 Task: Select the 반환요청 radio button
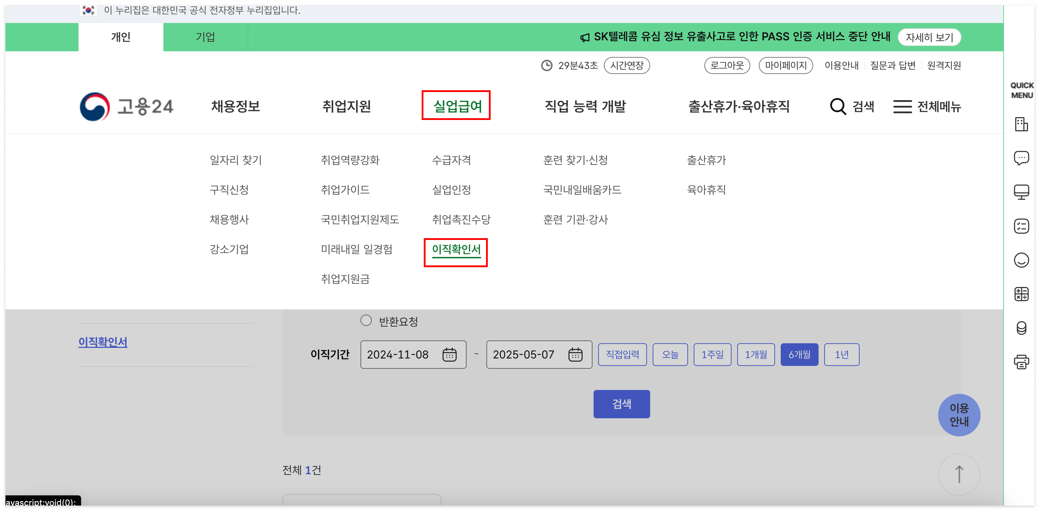366,321
